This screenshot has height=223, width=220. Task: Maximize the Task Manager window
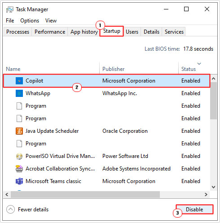[186, 9]
